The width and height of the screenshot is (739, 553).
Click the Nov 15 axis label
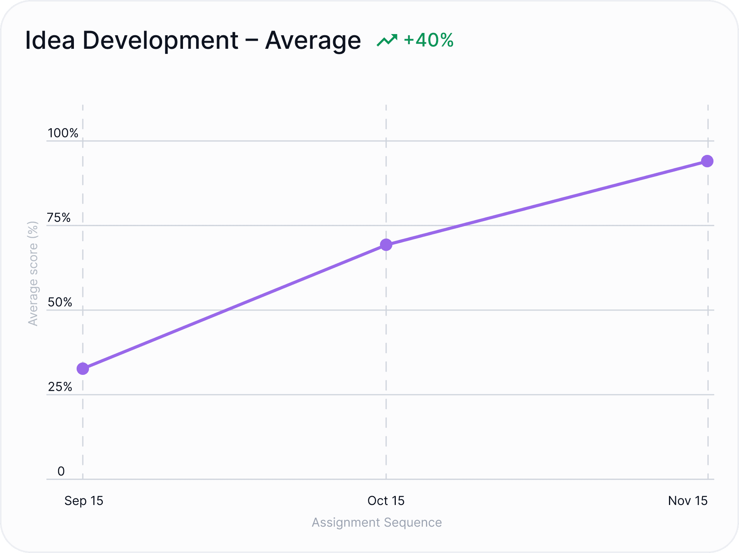click(688, 501)
